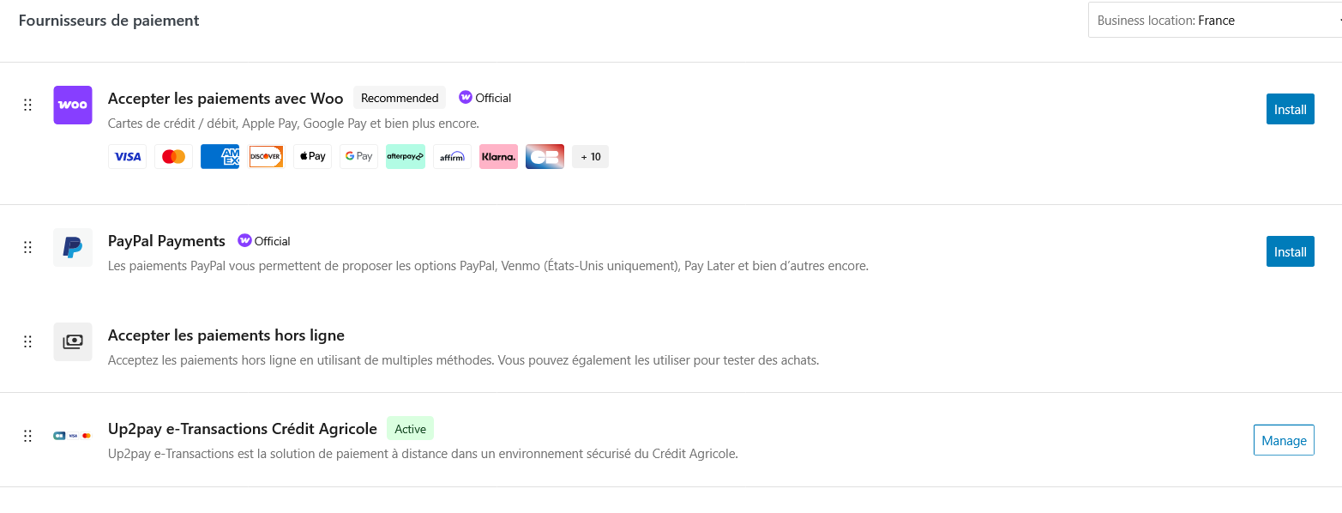Click the offline payments cash icon
The image size is (1342, 513).
pyautogui.click(x=73, y=341)
